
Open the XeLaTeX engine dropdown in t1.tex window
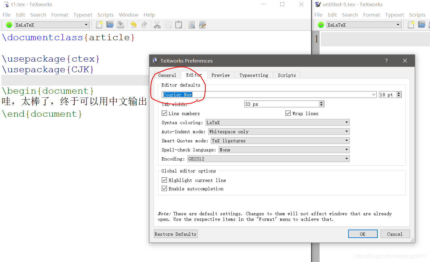(x=52, y=25)
